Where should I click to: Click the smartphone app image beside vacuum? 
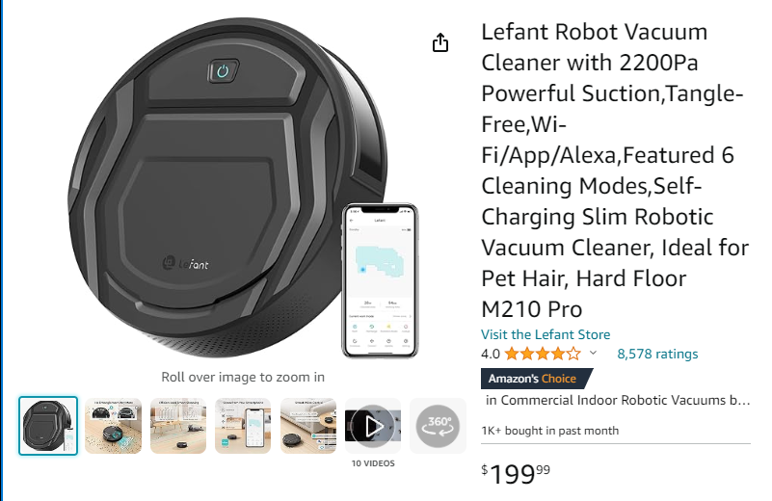(380, 280)
